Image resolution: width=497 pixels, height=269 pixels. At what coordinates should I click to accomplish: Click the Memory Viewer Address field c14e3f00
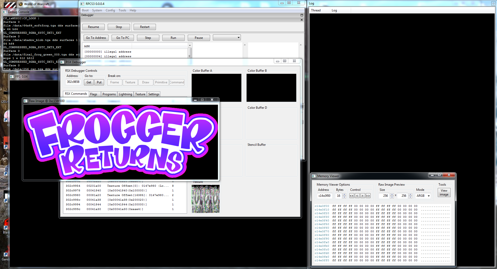325,196
